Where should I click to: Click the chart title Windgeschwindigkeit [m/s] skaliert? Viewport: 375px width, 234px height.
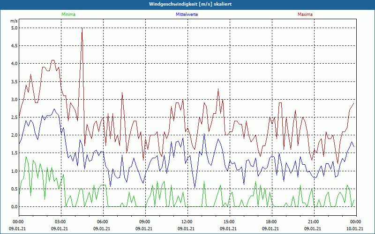(x=190, y=4)
